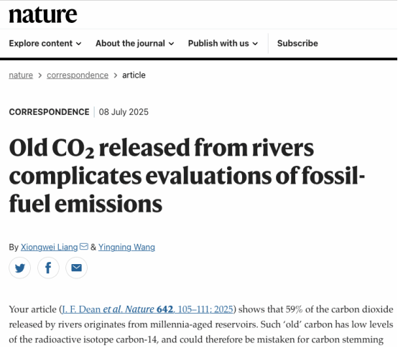Expand Publish with us chevron
The height and width of the screenshot is (348, 398).
coord(255,44)
